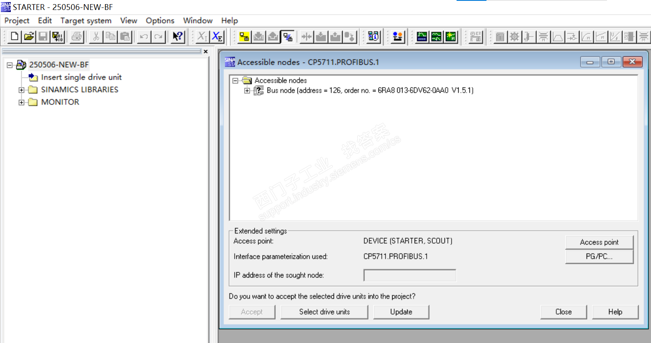Open PG/PC interface settings button
Screen dimensions: 651x343
pyautogui.click(x=599, y=257)
